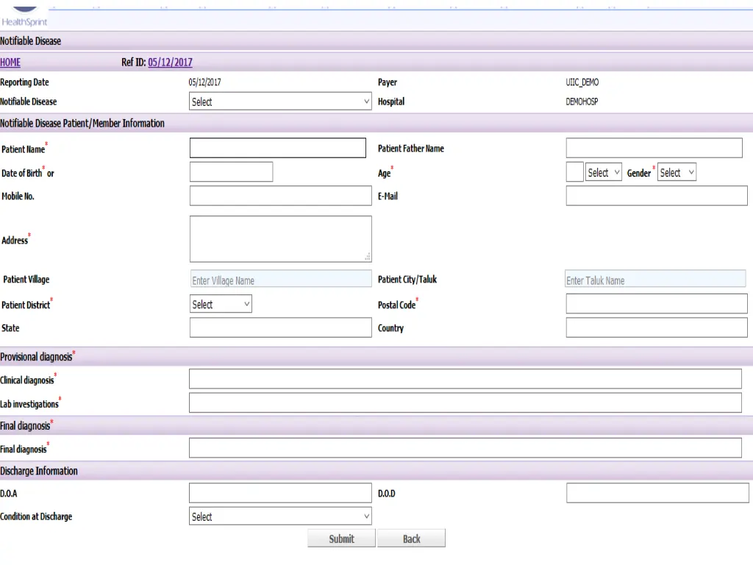This screenshot has height=565, width=753.
Task: Click the Discharge Information section header
Action: [376, 471]
